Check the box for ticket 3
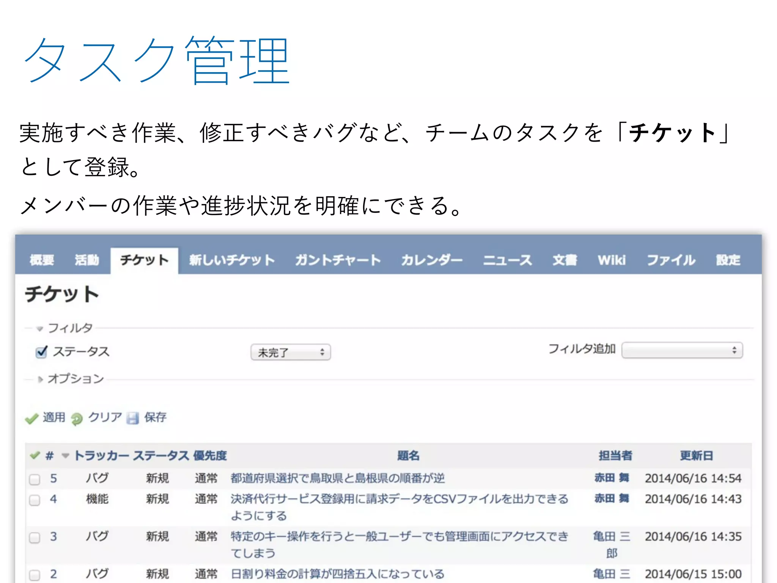The width and height of the screenshot is (777, 583). 35,537
